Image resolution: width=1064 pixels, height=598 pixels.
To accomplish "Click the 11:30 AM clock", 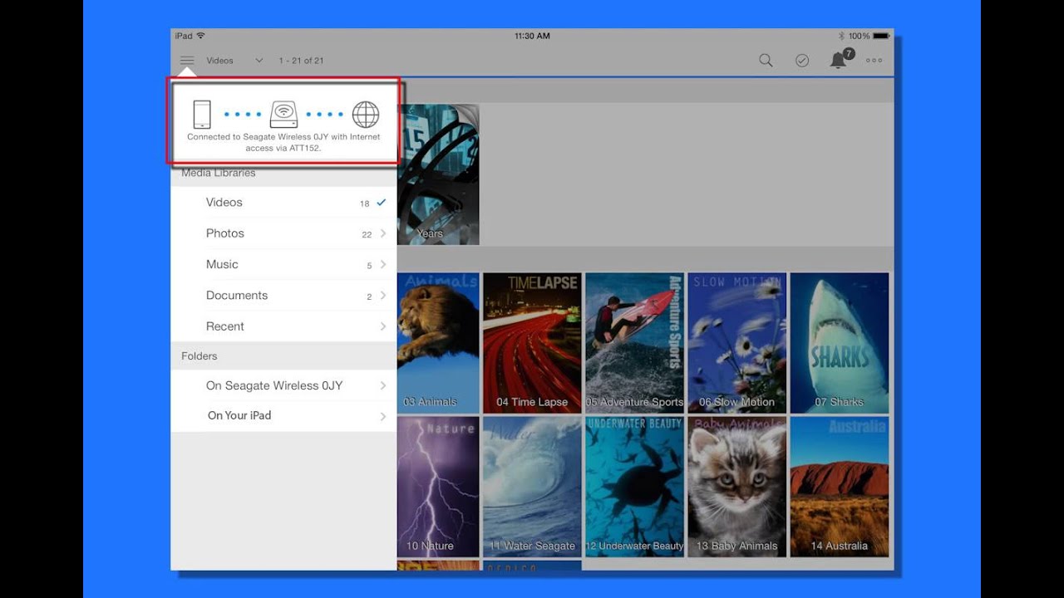I will pyautogui.click(x=532, y=36).
